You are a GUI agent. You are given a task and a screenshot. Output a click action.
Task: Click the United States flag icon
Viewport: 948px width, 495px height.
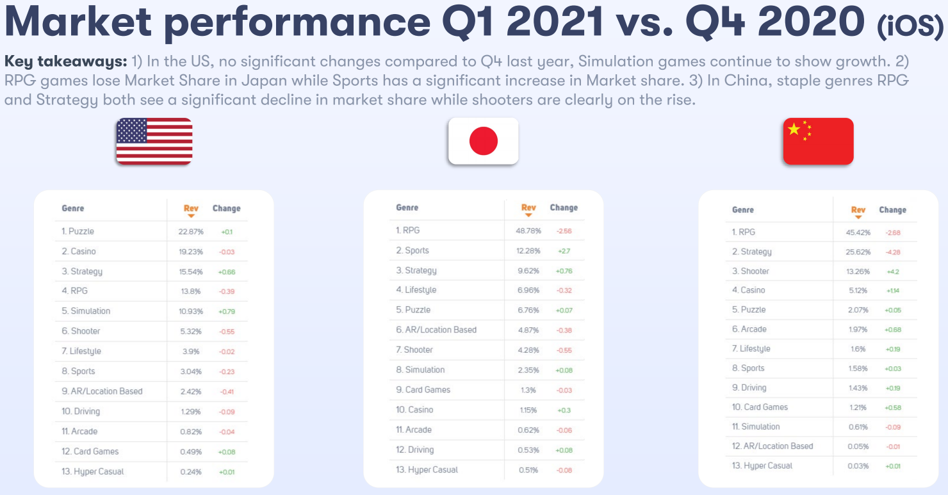coord(154,142)
